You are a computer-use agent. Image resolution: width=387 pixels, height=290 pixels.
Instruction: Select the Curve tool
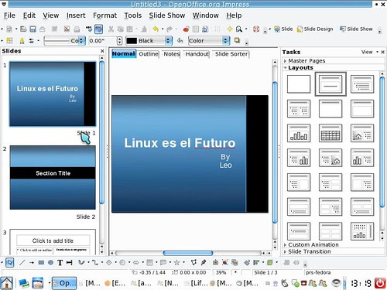click(x=81, y=263)
